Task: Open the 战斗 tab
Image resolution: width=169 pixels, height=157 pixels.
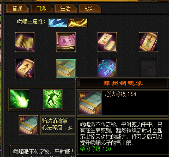Action: 90,8
